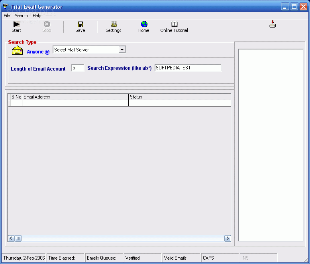Image resolution: width=310 pixels, height=264 pixels.
Task: Click scrollbar left arrow under the table
Action: click(11, 238)
